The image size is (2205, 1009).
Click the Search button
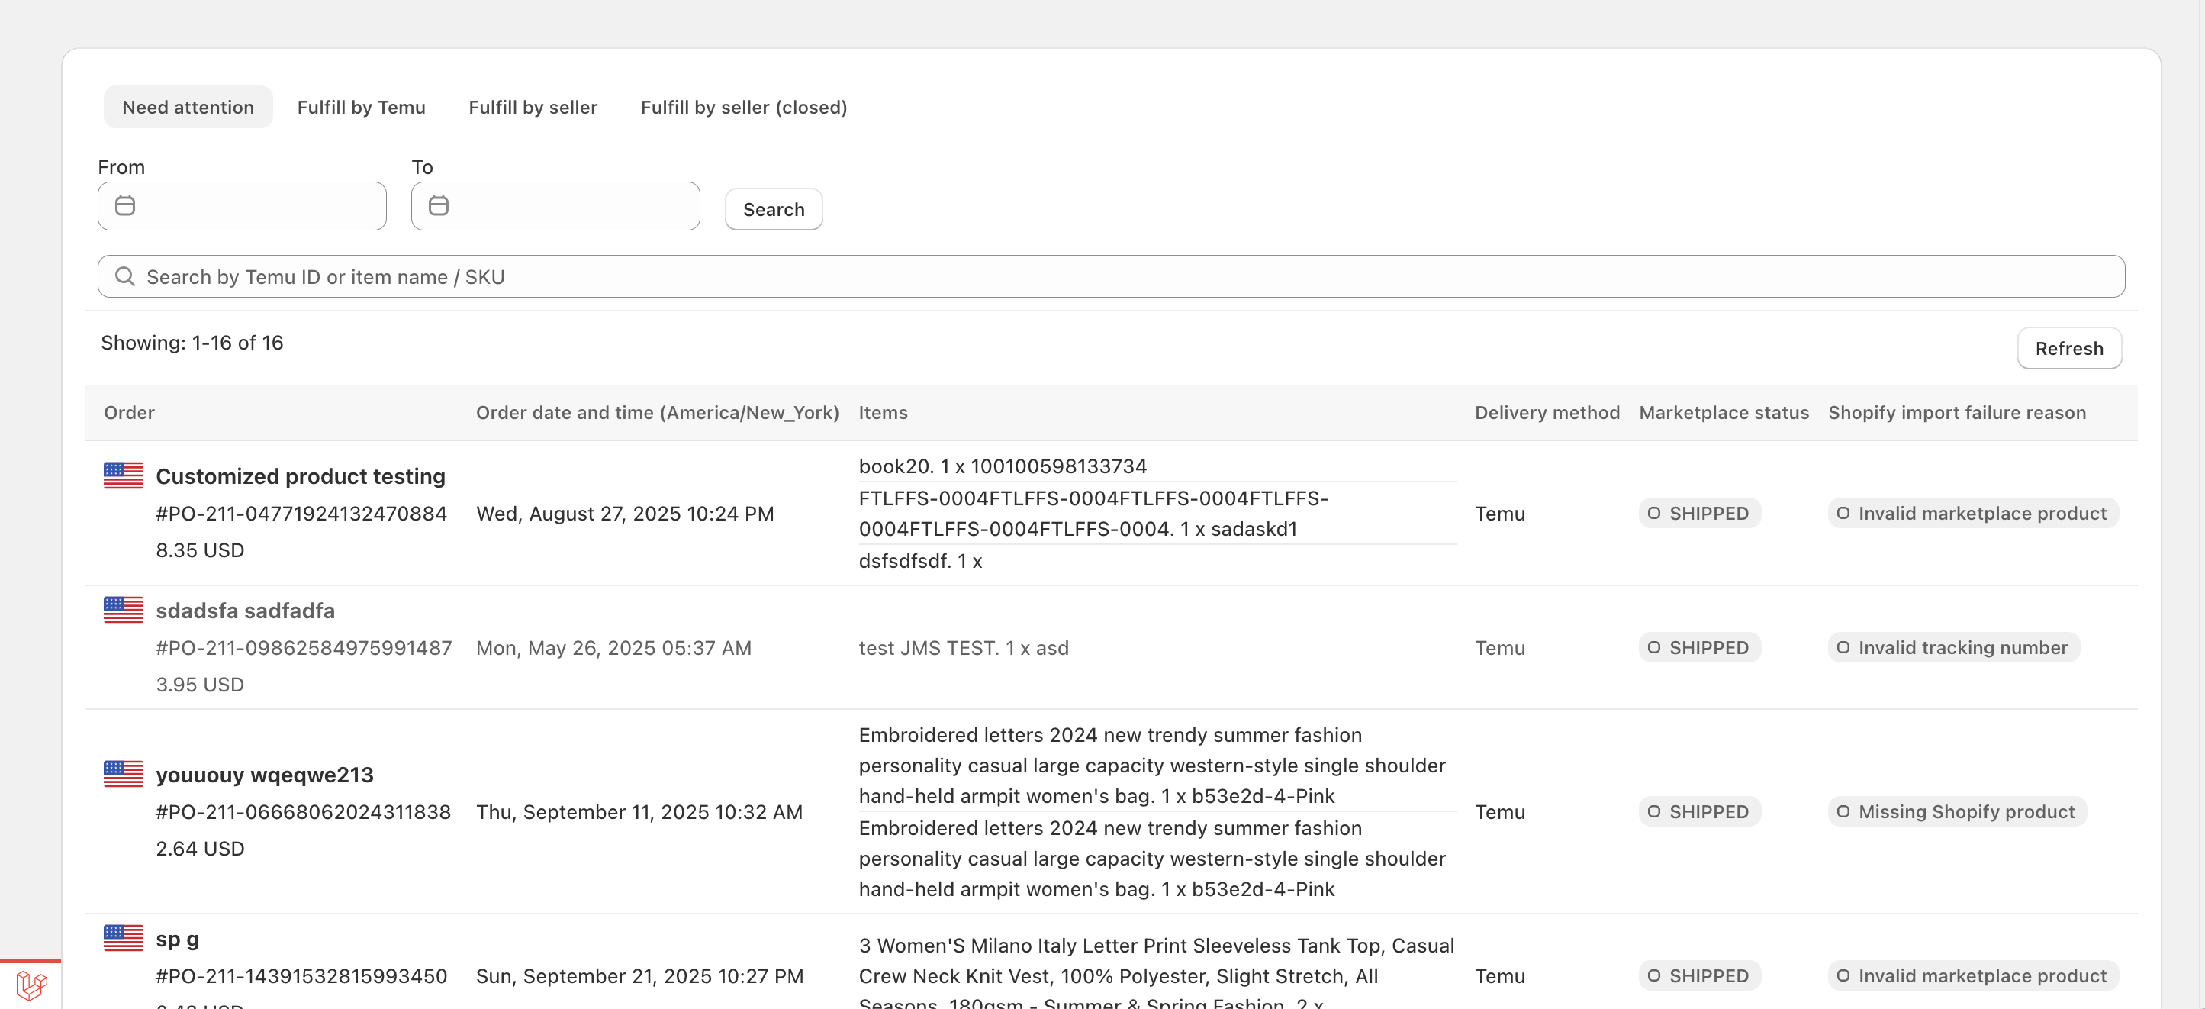772,208
